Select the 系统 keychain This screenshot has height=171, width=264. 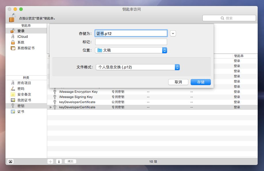[26, 42]
